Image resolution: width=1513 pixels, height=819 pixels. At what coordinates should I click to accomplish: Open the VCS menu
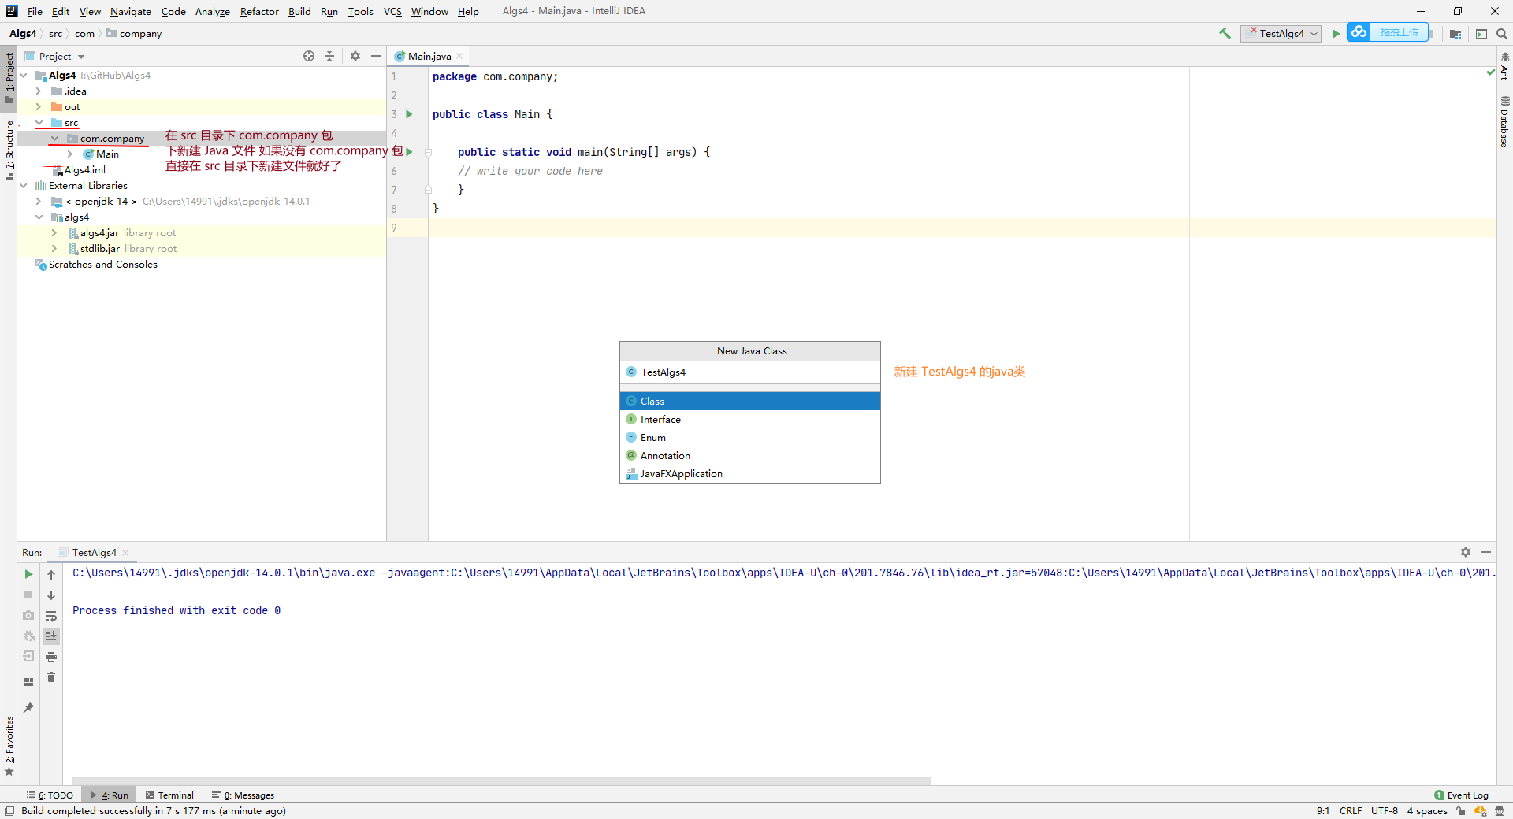[392, 11]
